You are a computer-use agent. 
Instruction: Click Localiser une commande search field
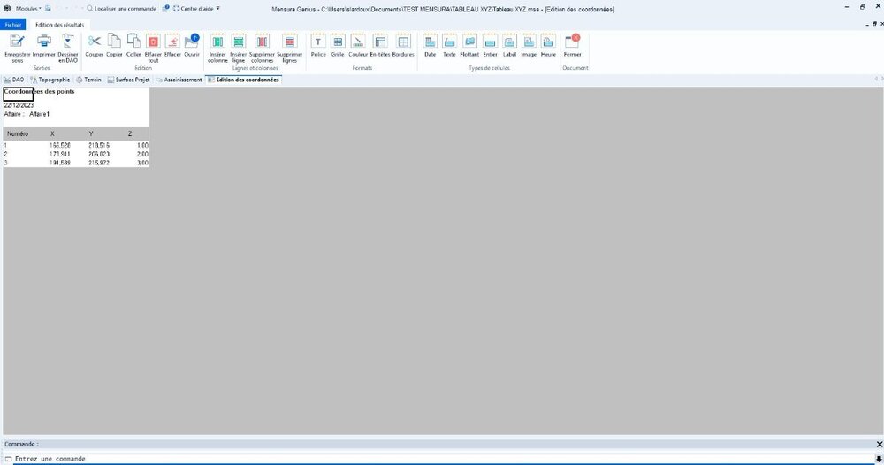point(122,9)
